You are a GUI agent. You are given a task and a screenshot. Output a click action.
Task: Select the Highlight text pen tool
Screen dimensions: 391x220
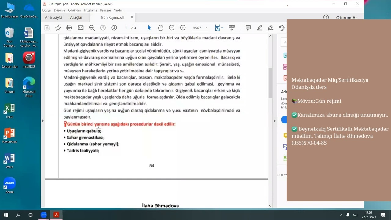click(259, 28)
